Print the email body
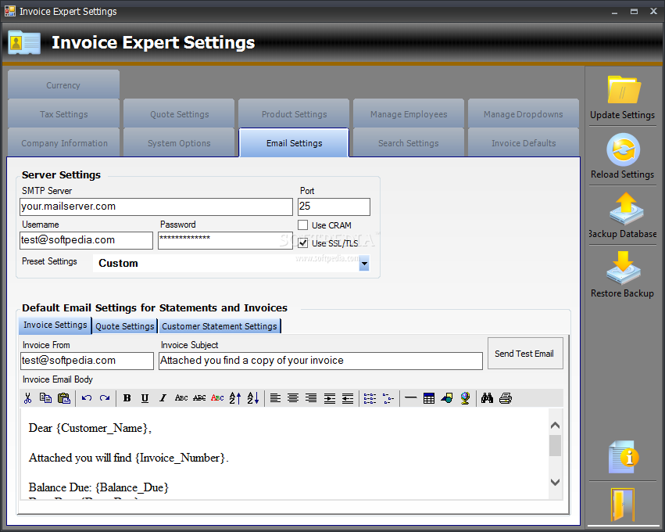Image resolution: width=665 pixels, height=532 pixels. [x=505, y=398]
